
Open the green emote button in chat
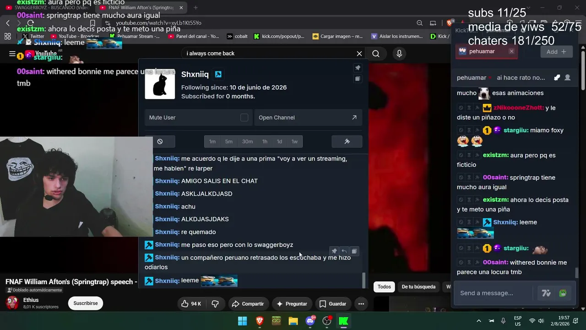coord(563,293)
